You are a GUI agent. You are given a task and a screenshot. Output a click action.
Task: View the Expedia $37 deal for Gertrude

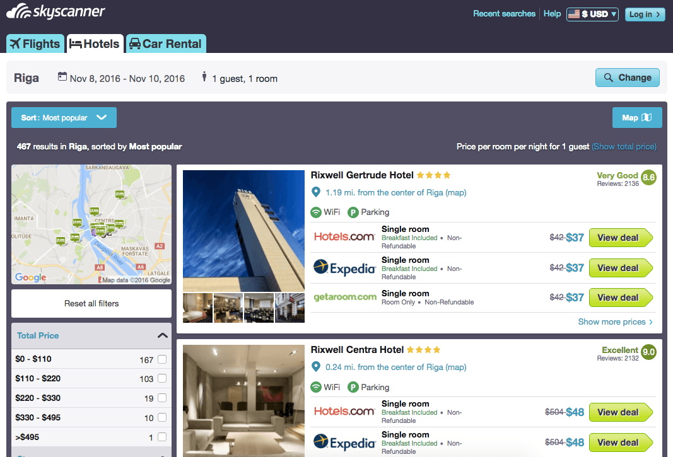(621, 268)
